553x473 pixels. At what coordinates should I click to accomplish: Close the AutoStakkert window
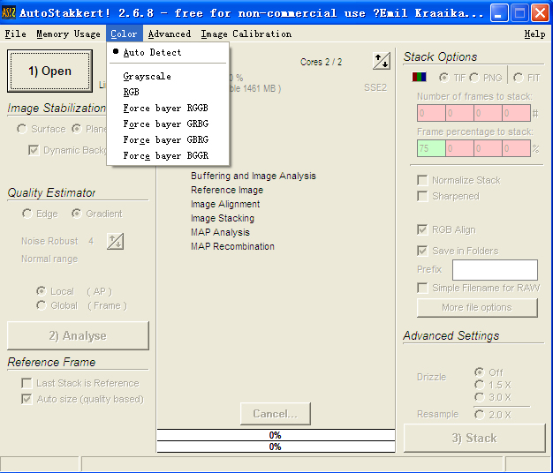click(x=540, y=13)
